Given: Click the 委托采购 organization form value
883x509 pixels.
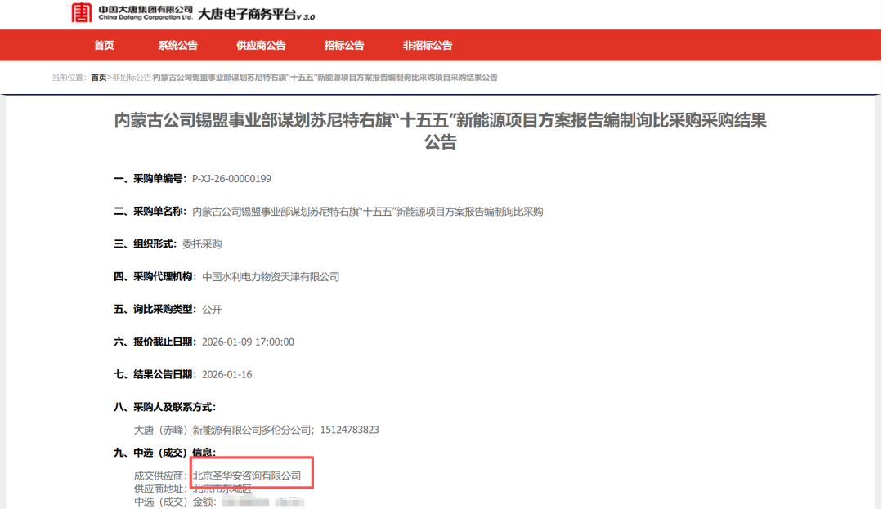Looking at the screenshot, I should (202, 244).
